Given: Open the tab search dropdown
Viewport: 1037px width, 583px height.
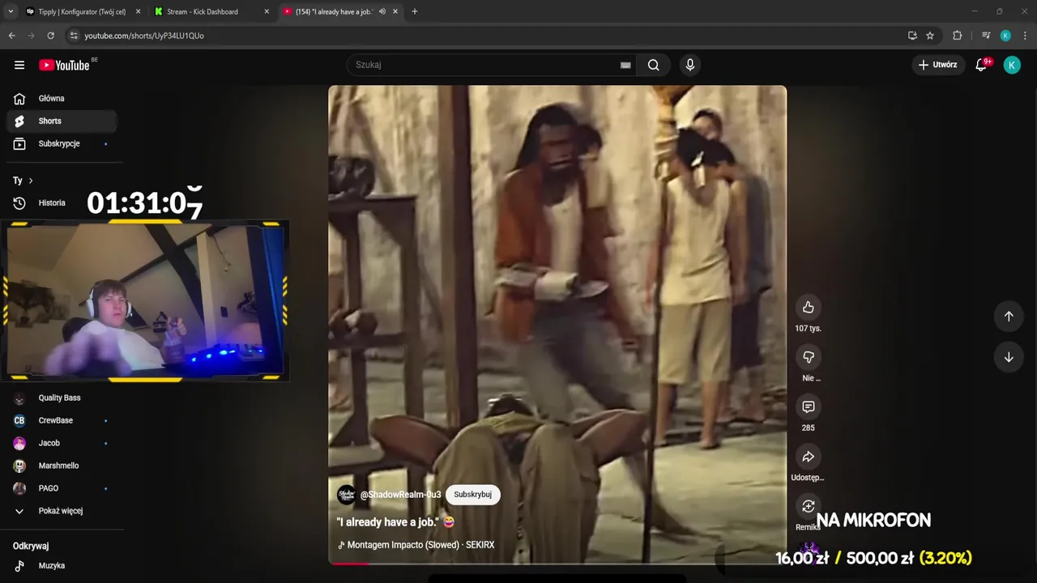Looking at the screenshot, I should point(11,11).
